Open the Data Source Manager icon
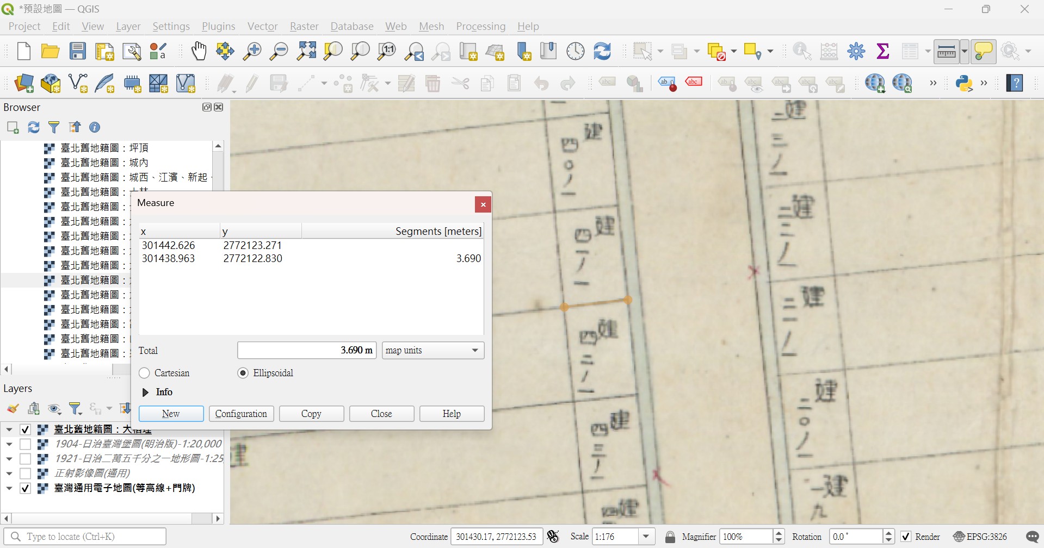Image resolution: width=1044 pixels, height=548 pixels. (x=24, y=83)
